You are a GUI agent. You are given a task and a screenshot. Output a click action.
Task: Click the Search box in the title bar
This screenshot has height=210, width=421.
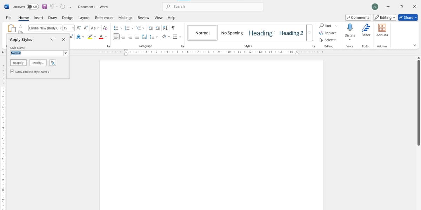213,7
